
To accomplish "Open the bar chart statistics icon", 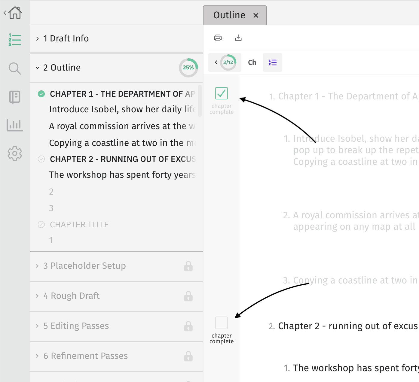I will 15,125.
